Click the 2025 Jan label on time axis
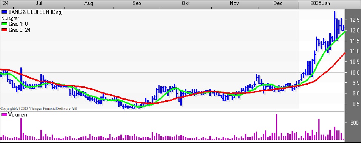The width and height of the screenshot is (361, 144). [320, 3]
